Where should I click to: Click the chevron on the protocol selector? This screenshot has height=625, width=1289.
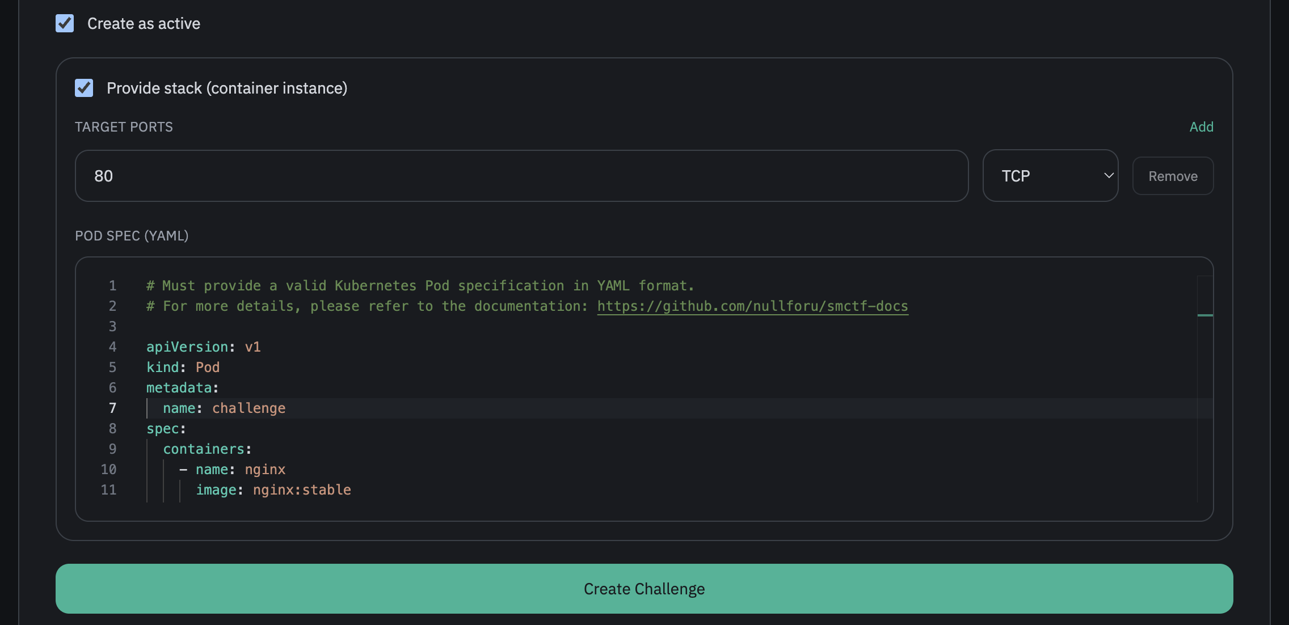pos(1109,176)
